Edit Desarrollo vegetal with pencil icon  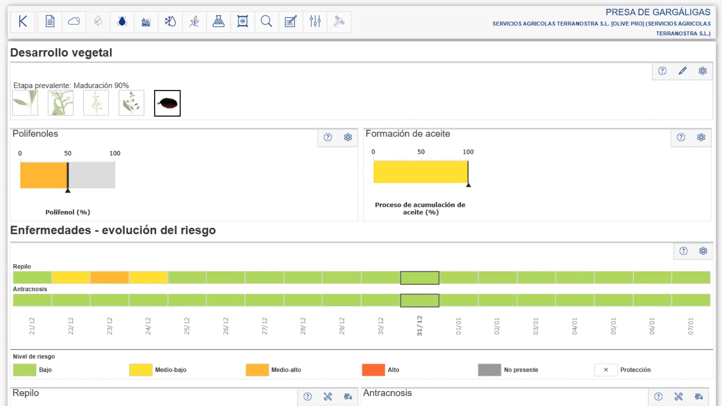pos(683,71)
